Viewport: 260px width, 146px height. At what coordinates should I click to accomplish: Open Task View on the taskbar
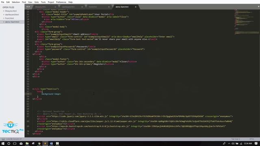[x=15, y=144]
